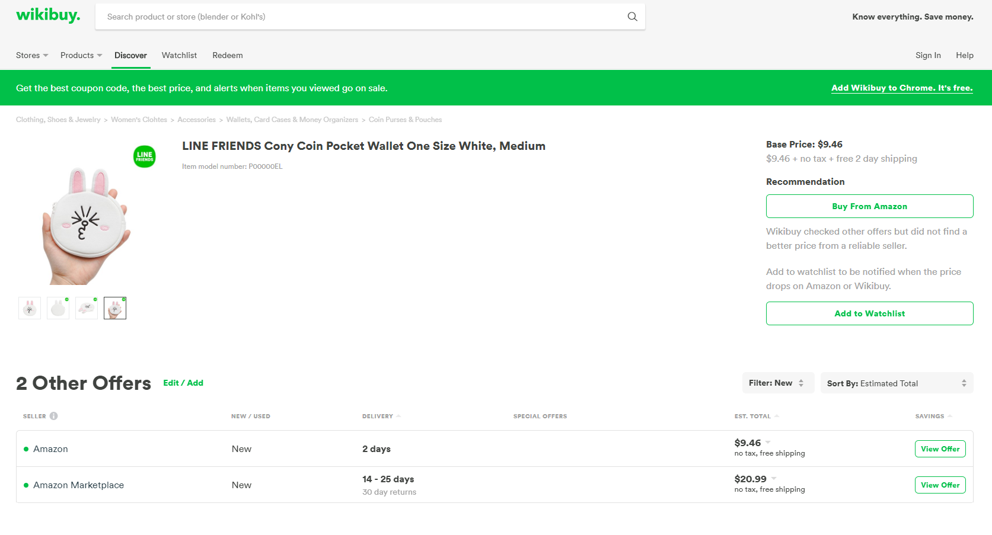Open the Stores dropdown menu
This screenshot has height=535, width=992.
pyautogui.click(x=32, y=55)
